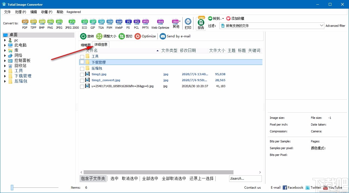349x193 pixels.
Task: Expand the 控制面板 tree node
Action: (x=5, y=61)
